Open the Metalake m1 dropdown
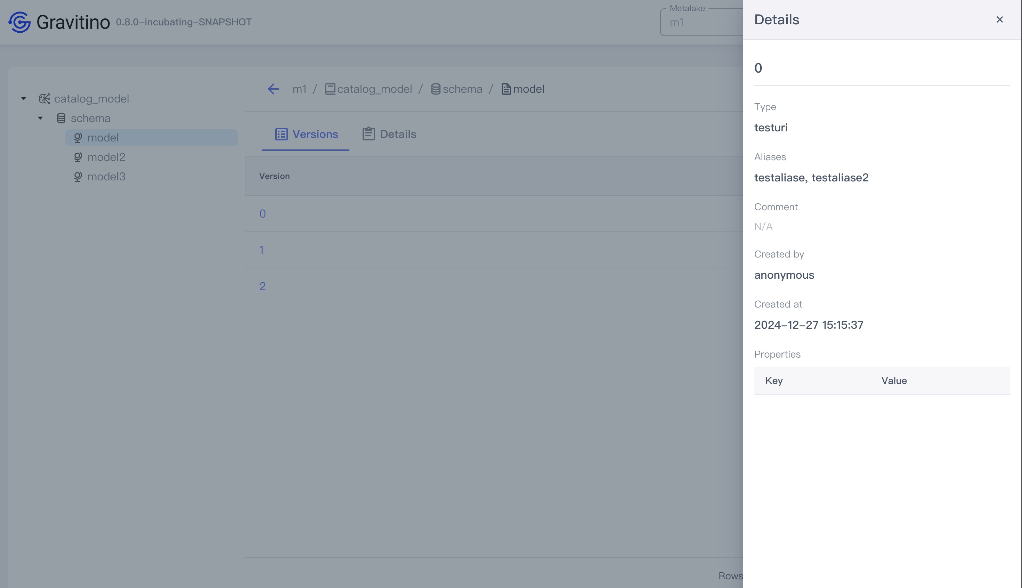Image resolution: width=1022 pixels, height=588 pixels. pyautogui.click(x=702, y=23)
